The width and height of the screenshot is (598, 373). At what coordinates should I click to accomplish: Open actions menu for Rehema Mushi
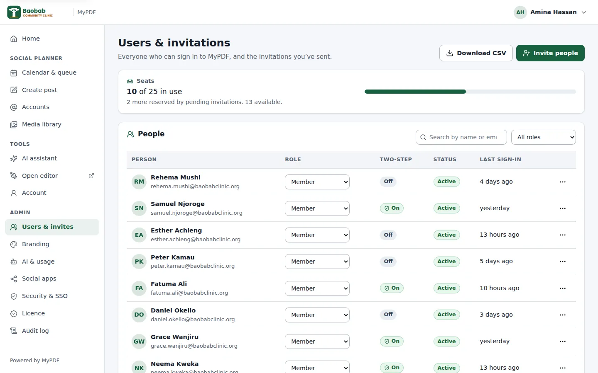point(563,182)
